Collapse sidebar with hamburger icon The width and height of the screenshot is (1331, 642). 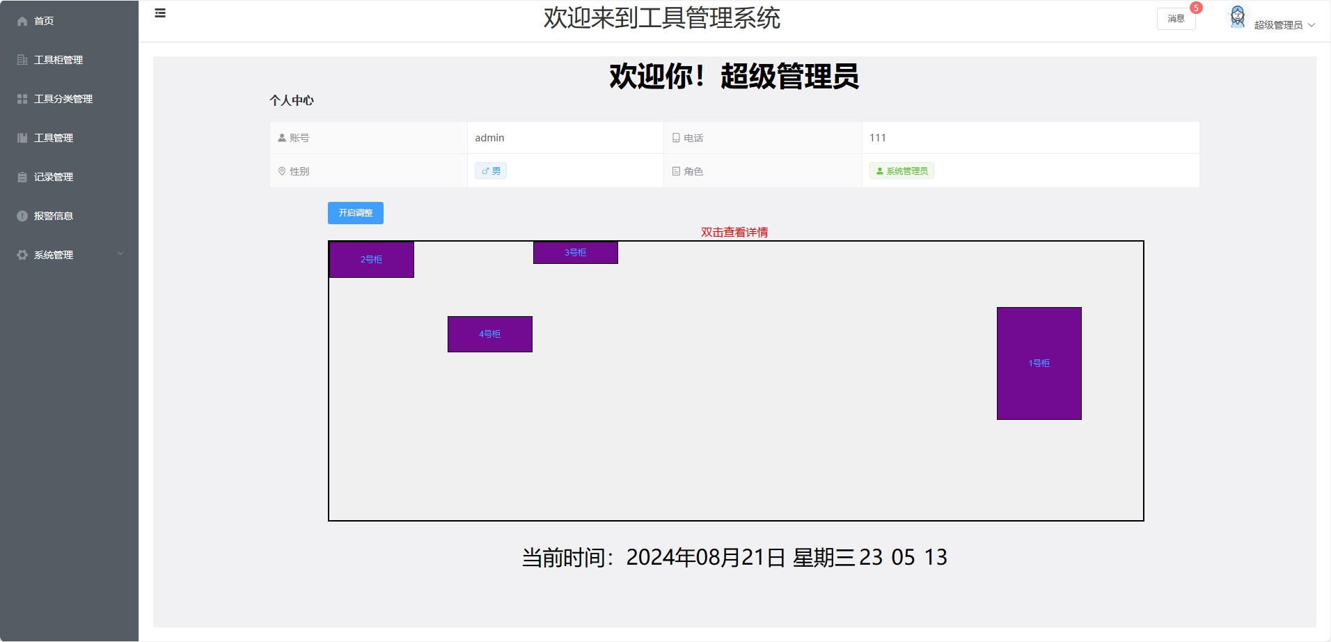160,13
